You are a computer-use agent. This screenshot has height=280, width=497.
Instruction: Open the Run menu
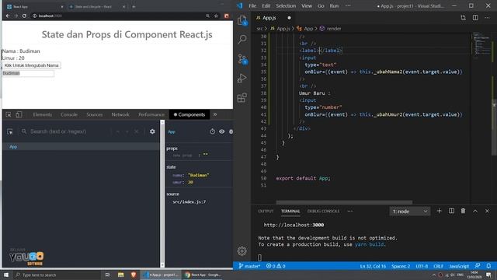334,5
